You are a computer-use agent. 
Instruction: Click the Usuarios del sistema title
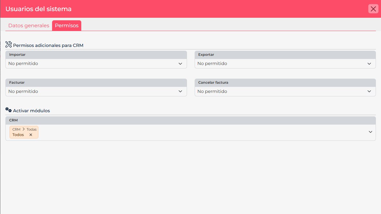pyautogui.click(x=38, y=9)
